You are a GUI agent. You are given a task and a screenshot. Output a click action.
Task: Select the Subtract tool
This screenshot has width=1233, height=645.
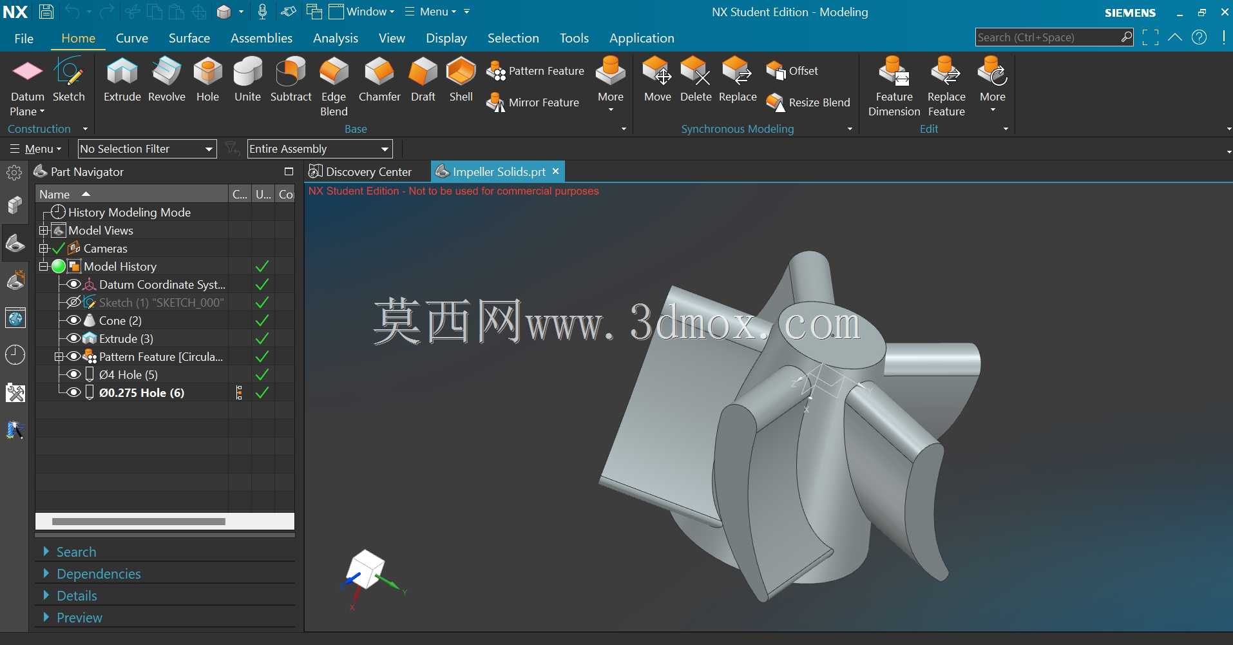click(x=291, y=80)
